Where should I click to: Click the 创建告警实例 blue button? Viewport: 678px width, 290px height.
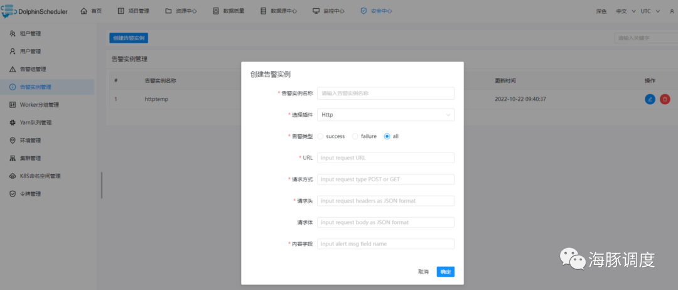tap(129, 38)
